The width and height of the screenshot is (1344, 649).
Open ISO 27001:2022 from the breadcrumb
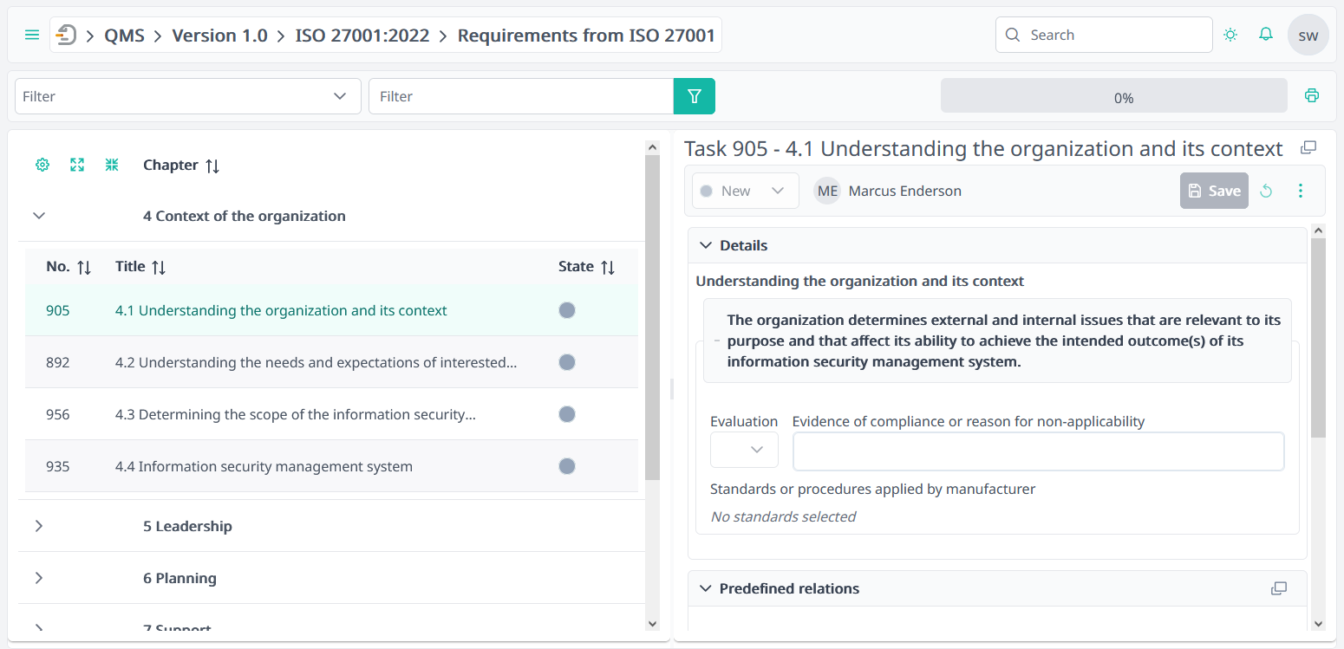tap(362, 35)
